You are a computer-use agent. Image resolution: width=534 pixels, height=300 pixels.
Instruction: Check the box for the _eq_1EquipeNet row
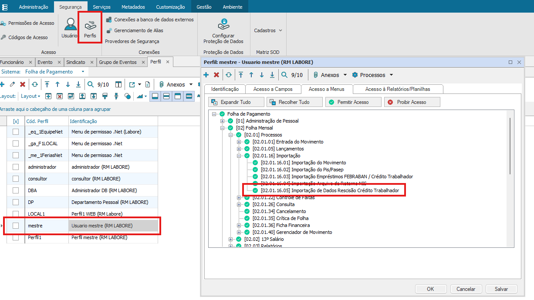[16, 132]
